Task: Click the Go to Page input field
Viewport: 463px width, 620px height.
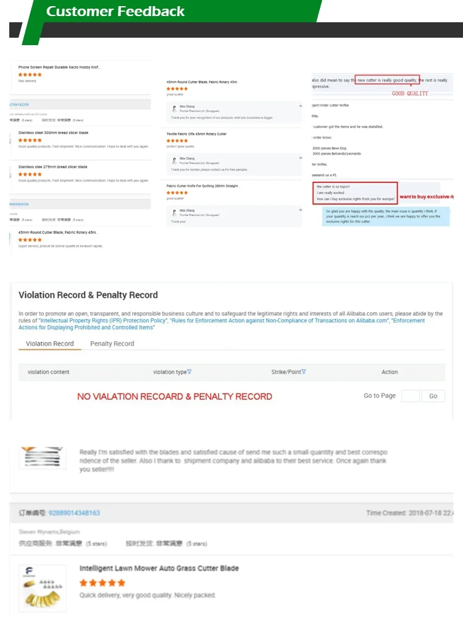Action: 410,396
